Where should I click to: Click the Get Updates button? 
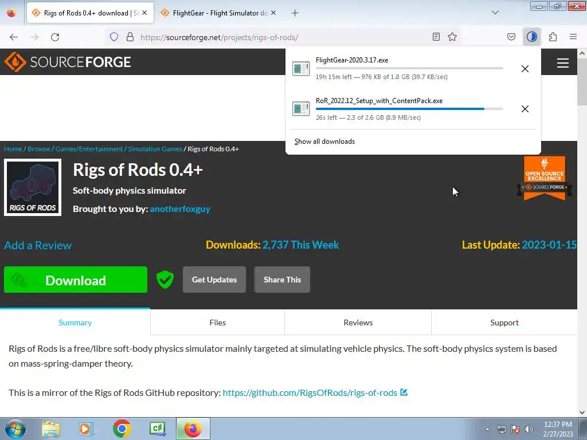pyautogui.click(x=214, y=280)
